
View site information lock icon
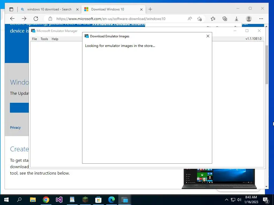50,19
